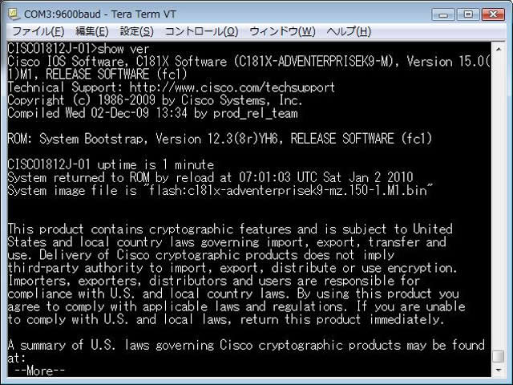Click the Tera Term icon in title bar
Viewport: 513px width, 385px height.
(13, 14)
